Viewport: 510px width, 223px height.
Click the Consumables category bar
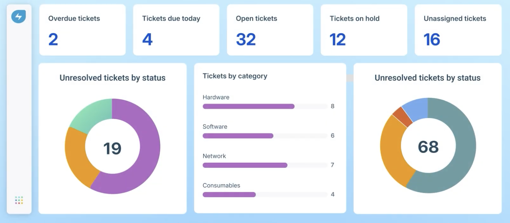229,194
